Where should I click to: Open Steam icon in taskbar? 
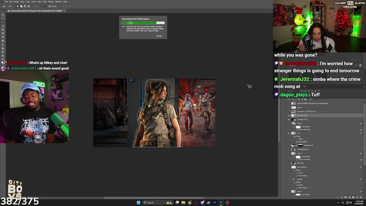coord(208,203)
